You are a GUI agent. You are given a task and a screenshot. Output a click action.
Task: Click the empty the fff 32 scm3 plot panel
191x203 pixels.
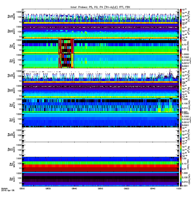pos(100,149)
